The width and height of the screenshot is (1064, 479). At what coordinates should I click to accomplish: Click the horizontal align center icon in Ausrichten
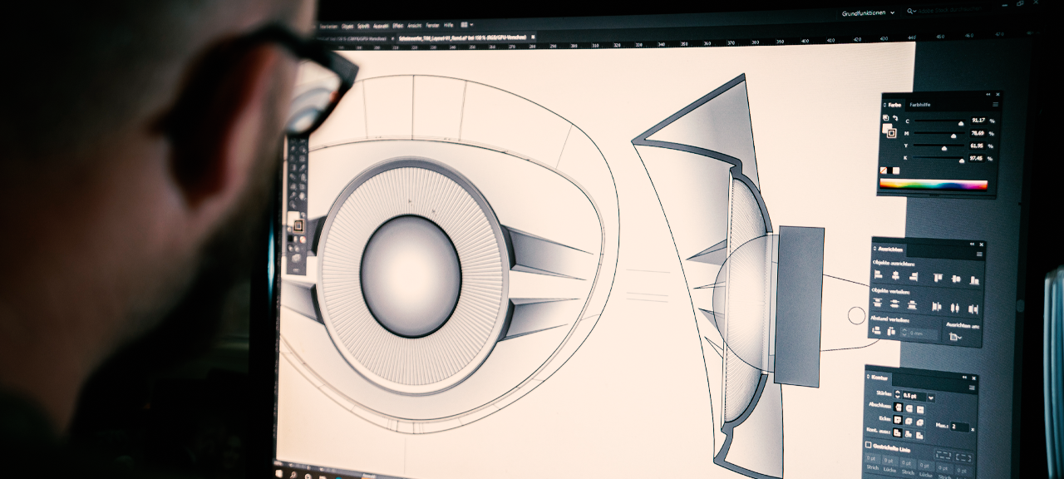[x=895, y=276]
